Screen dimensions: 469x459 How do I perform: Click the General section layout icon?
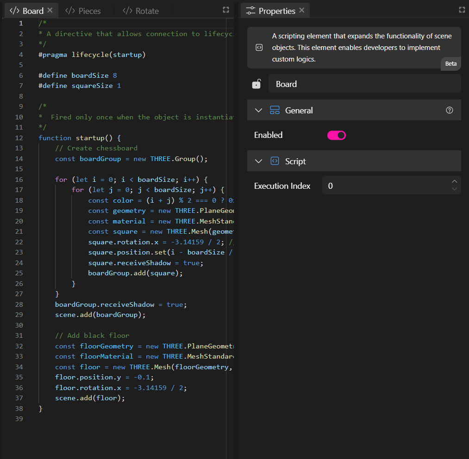275,110
